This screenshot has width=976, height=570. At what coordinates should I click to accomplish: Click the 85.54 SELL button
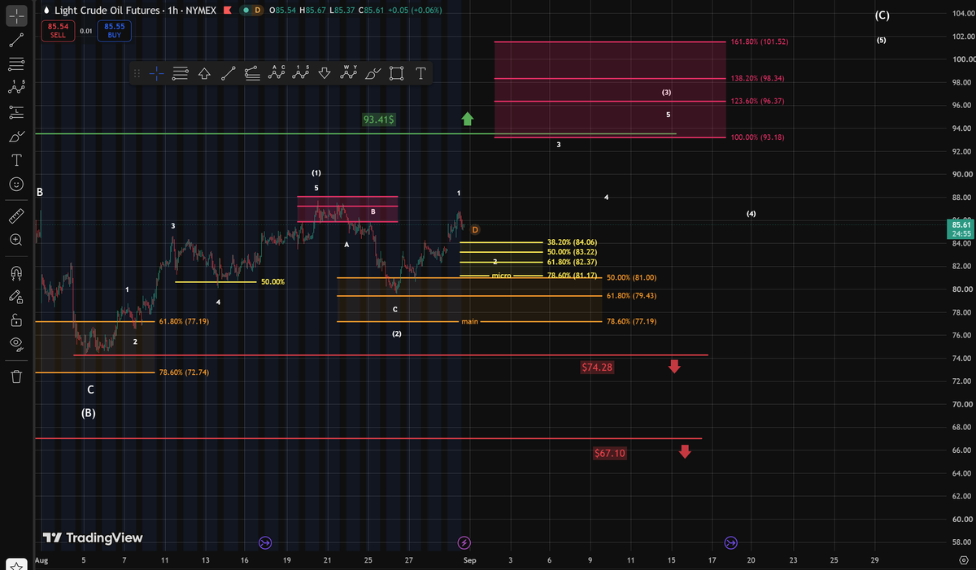pyautogui.click(x=58, y=31)
